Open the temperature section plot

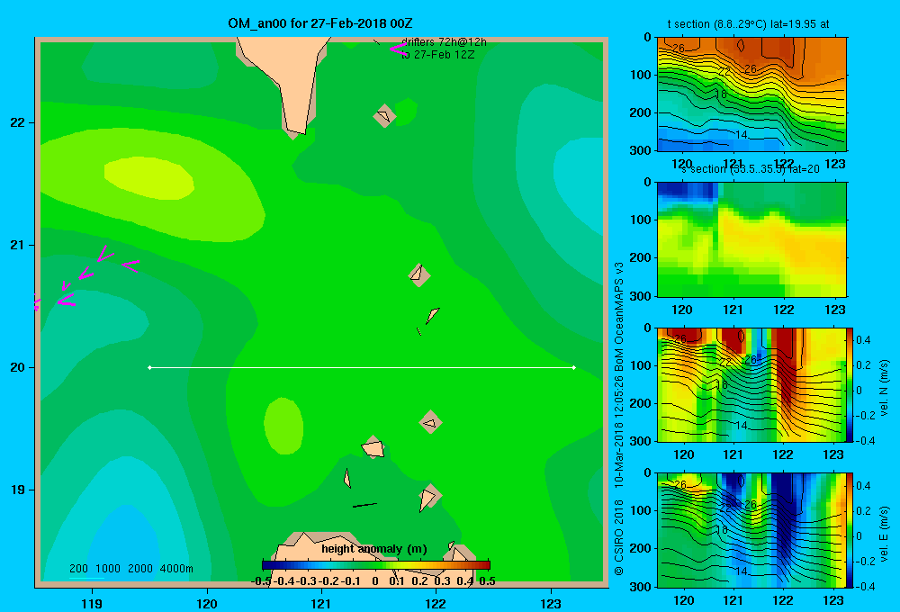point(751,94)
